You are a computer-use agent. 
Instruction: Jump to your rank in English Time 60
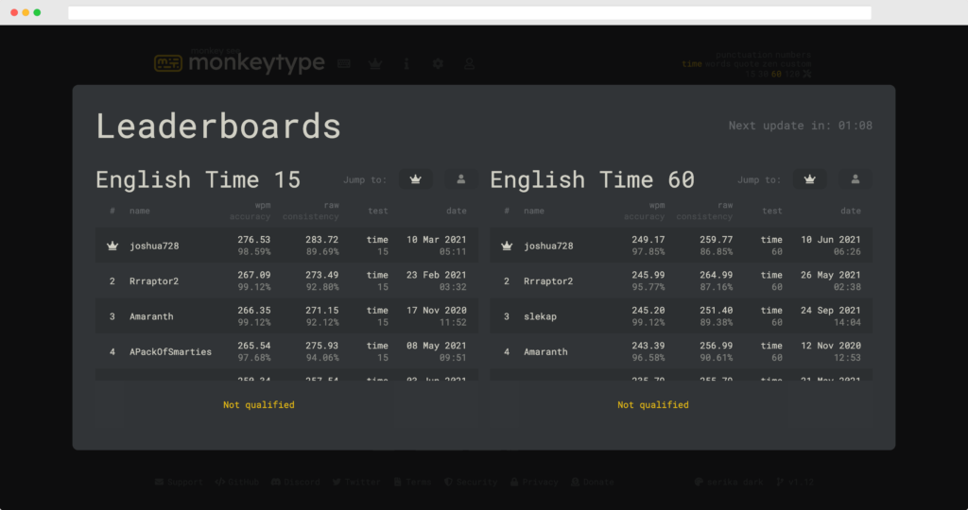point(855,179)
